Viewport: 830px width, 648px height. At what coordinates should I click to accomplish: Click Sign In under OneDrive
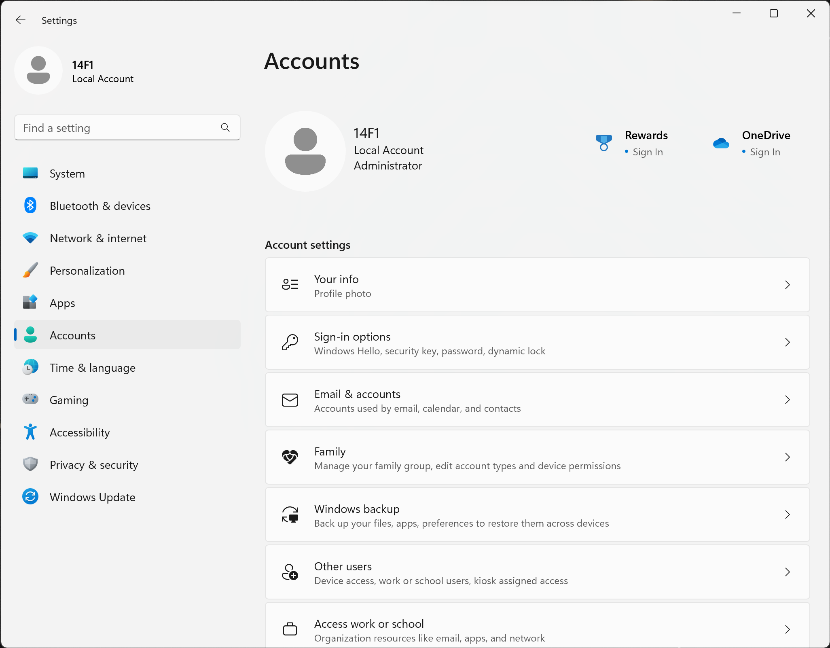coord(765,152)
